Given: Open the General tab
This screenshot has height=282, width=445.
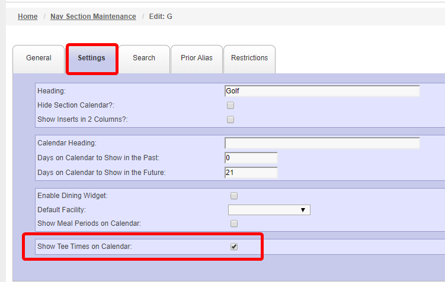Looking at the screenshot, I should click(39, 59).
